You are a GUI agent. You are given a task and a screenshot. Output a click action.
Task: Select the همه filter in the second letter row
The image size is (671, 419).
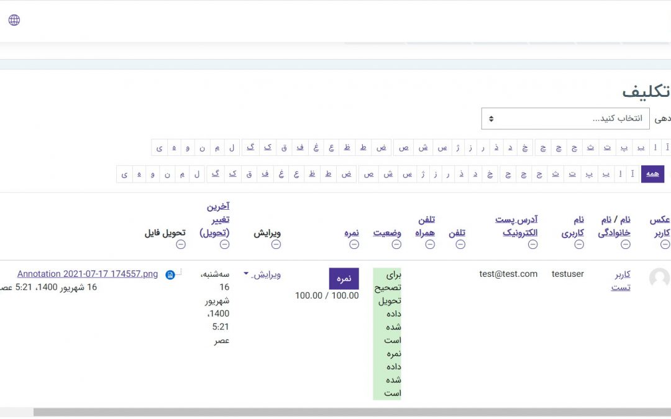point(652,174)
